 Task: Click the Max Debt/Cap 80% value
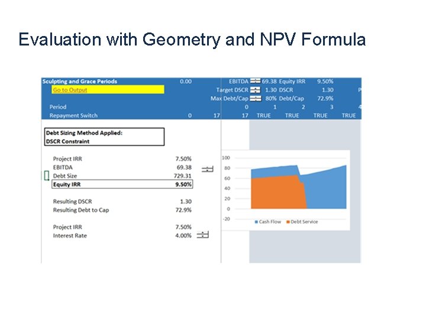(271, 98)
